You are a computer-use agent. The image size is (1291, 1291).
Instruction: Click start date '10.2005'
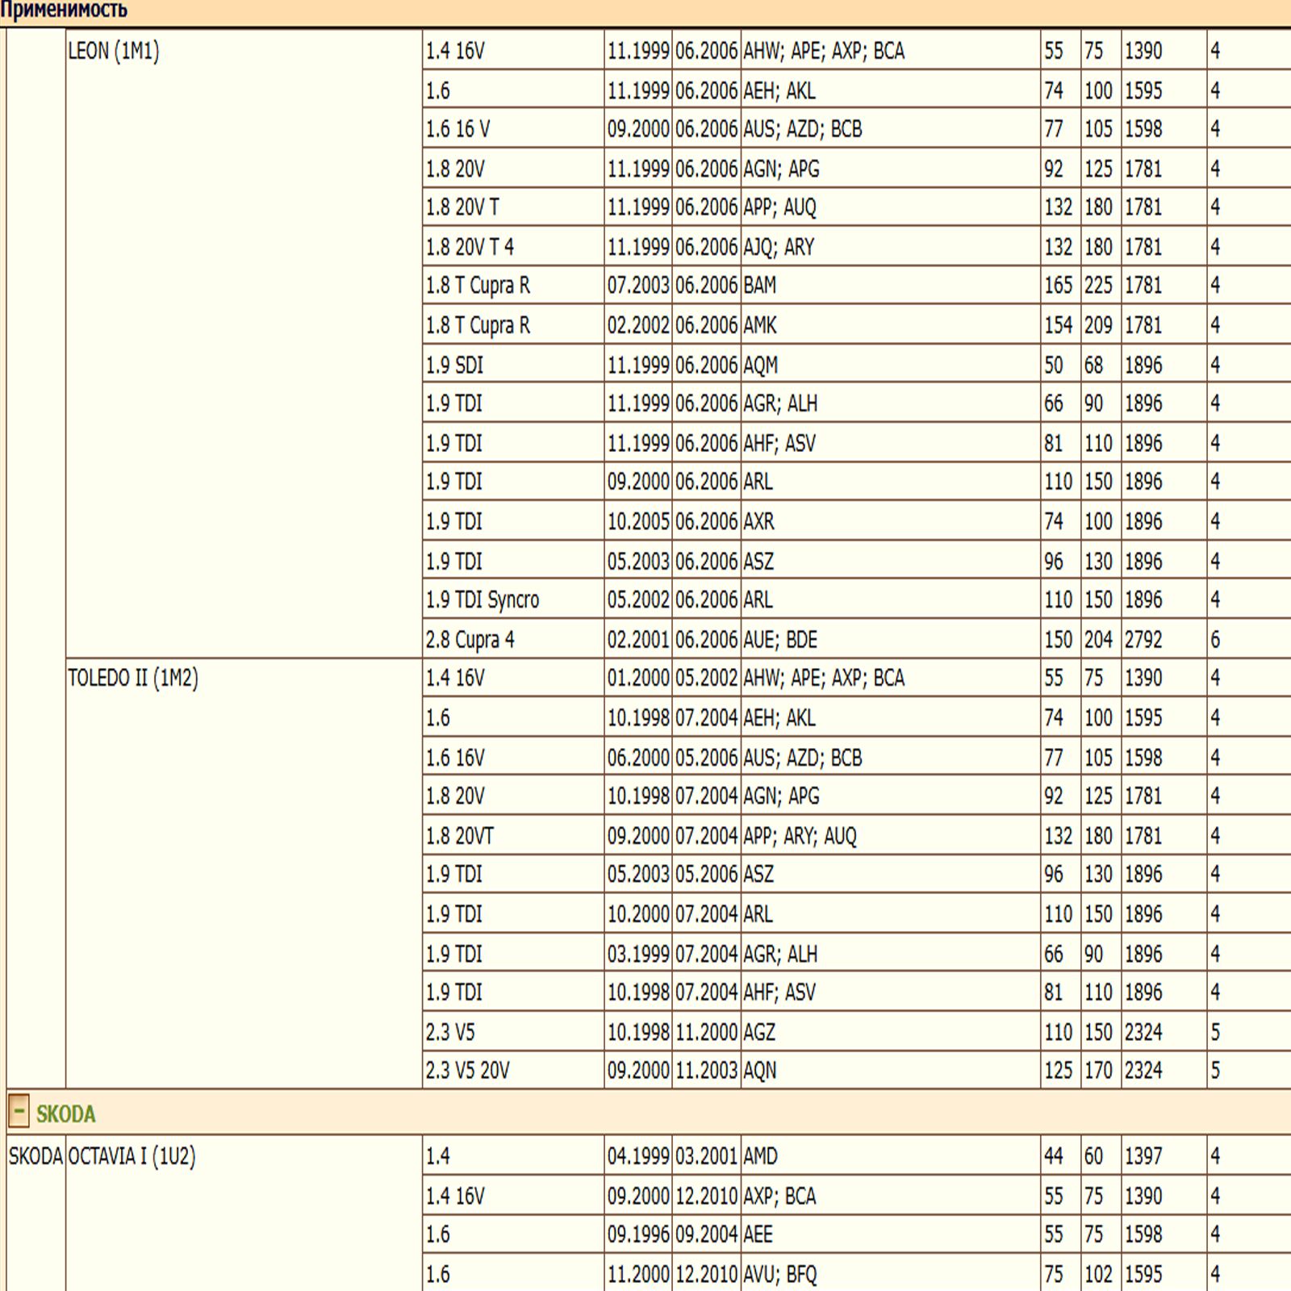click(638, 521)
